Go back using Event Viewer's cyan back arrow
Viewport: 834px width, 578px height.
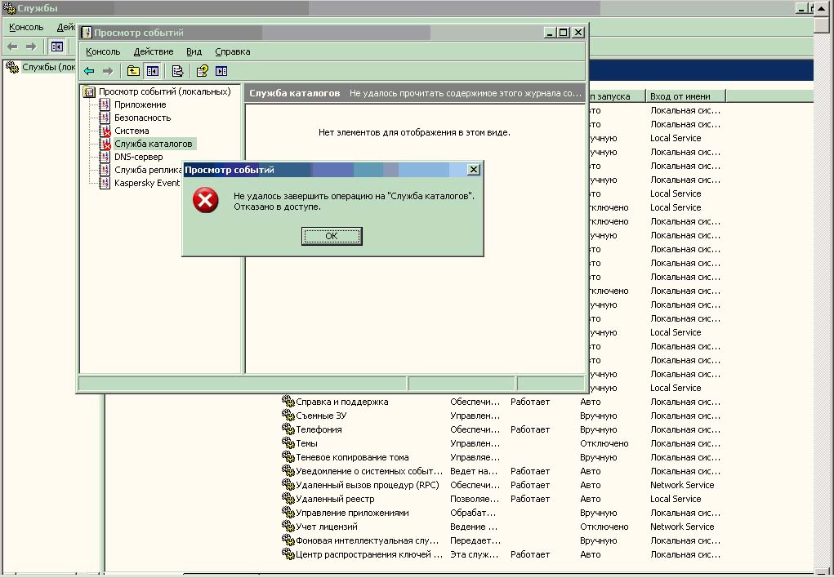(x=89, y=71)
